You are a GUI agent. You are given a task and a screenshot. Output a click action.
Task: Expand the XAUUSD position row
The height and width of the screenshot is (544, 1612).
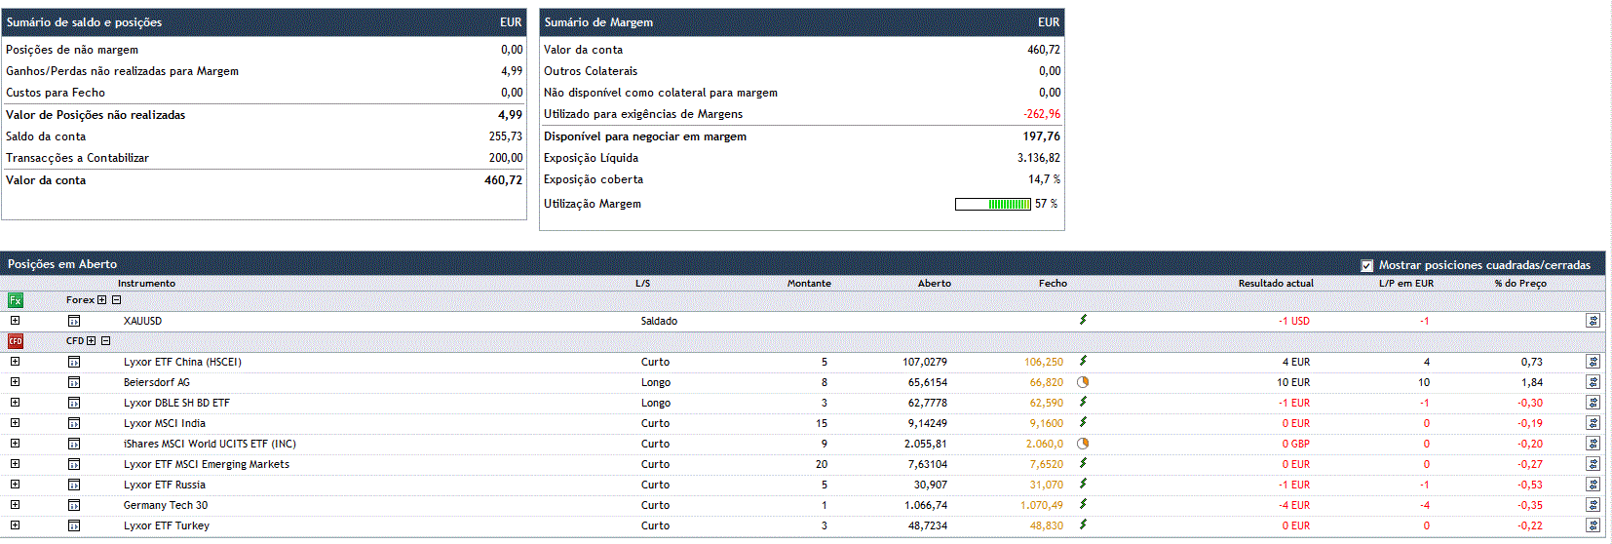(15, 321)
